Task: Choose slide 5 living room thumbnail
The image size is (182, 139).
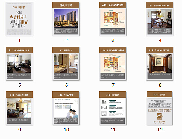Action: 19,63
